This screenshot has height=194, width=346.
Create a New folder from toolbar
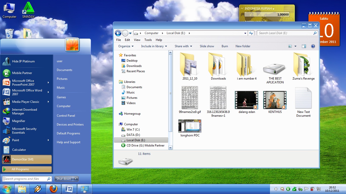(243, 46)
